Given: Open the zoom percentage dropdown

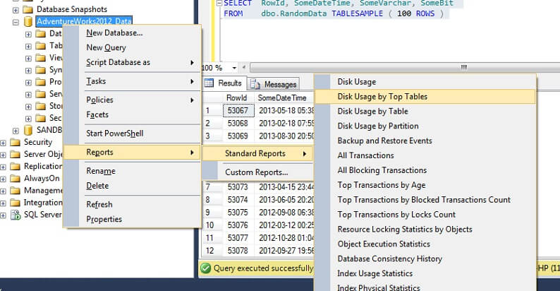Looking at the screenshot, I should tap(234, 68).
